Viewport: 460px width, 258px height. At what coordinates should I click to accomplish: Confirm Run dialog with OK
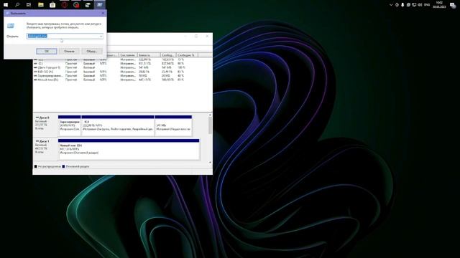coord(47,51)
